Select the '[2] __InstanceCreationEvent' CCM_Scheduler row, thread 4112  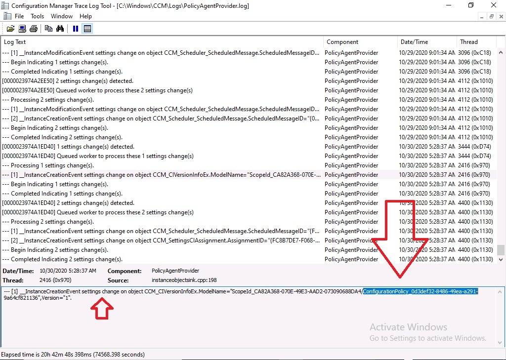(249, 119)
